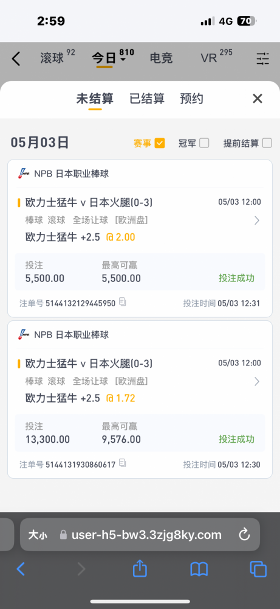Uncheck the 赛事 checkbox
The image size is (280, 609).
pos(160,143)
